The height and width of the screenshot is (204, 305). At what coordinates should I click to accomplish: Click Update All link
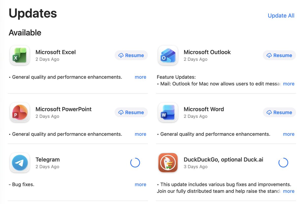pos(281,15)
